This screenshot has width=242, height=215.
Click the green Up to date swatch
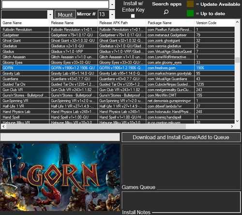(x=190, y=14)
